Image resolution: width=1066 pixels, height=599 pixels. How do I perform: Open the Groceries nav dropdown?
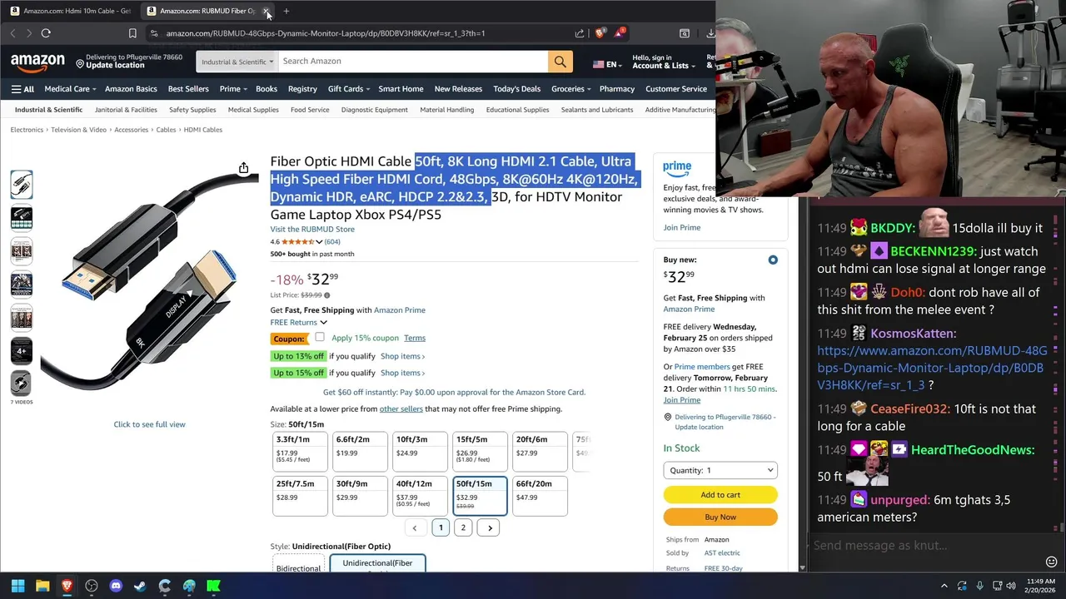coord(570,89)
